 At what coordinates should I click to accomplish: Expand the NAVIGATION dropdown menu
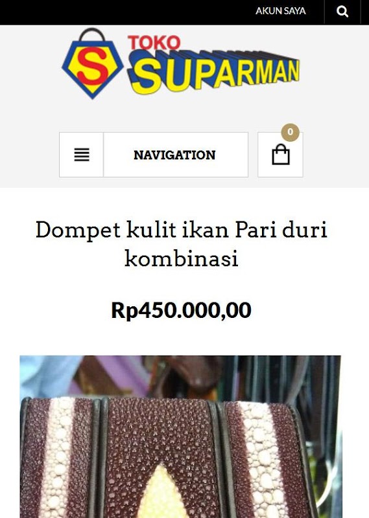tap(174, 155)
